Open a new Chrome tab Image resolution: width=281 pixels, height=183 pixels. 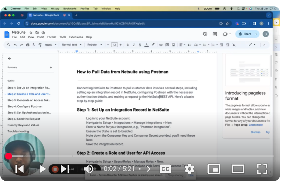(76, 15)
